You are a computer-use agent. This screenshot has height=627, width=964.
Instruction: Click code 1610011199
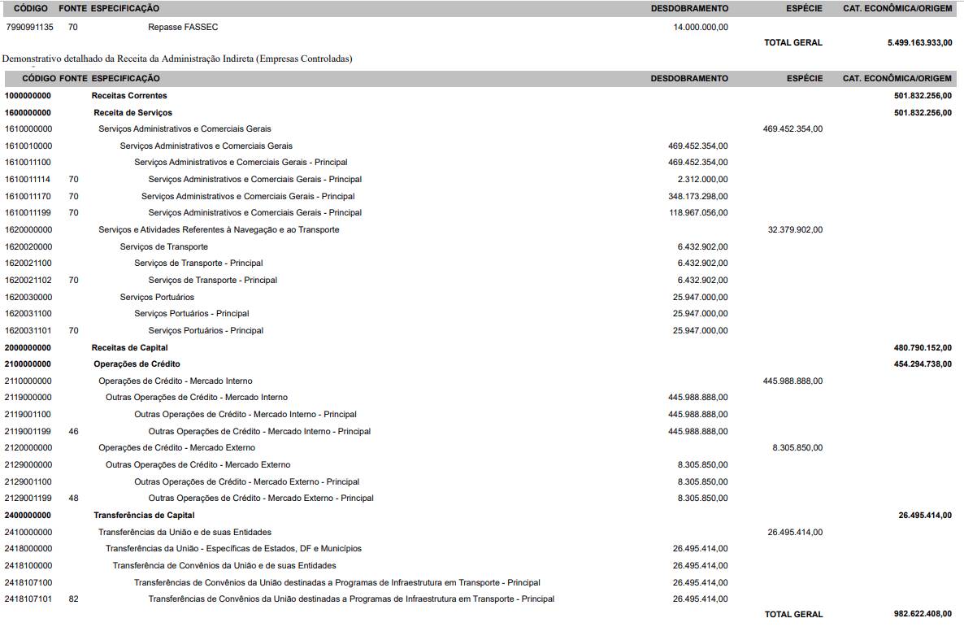click(28, 212)
